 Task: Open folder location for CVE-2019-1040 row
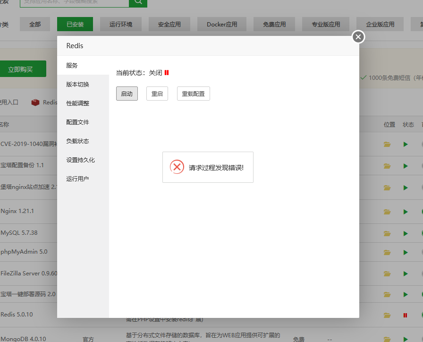point(387,145)
